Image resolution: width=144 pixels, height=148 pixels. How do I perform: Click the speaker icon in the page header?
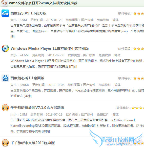click(x=4, y=3)
